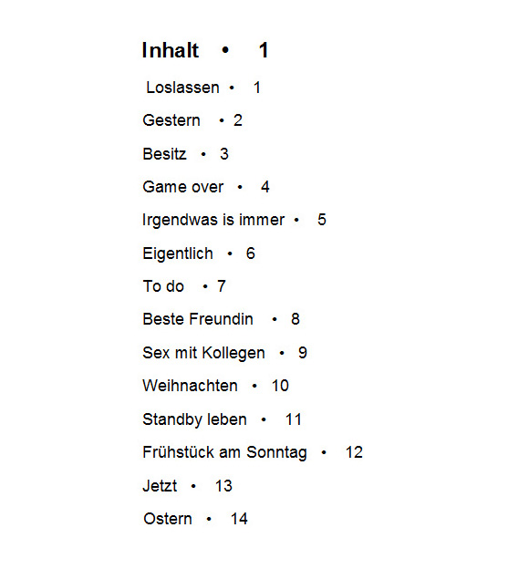
Task: Select the Jetzt chapter
Action: pos(160,485)
